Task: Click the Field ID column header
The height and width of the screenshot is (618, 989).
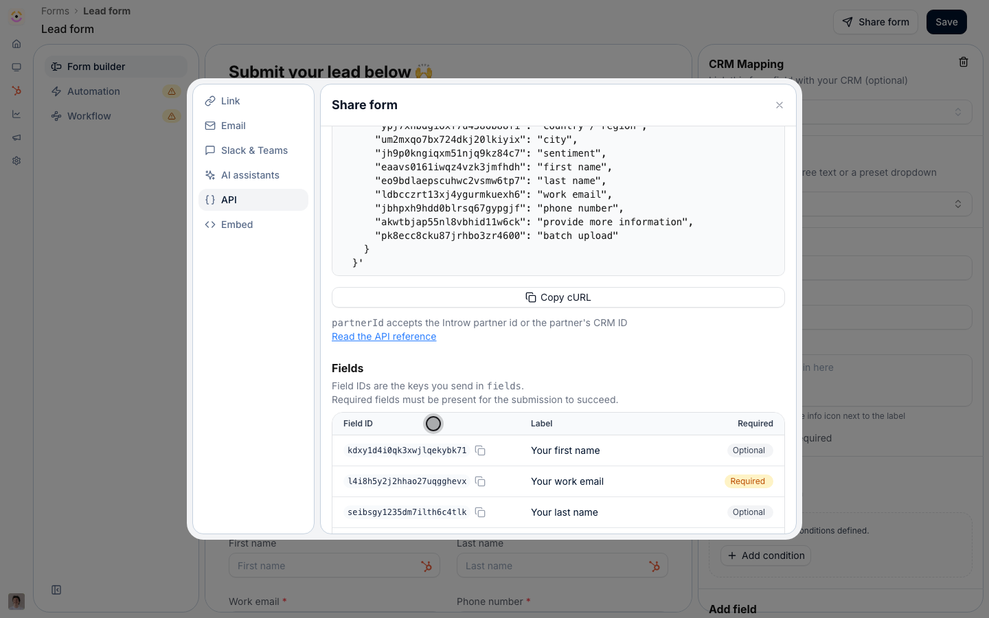Action: [x=358, y=424]
